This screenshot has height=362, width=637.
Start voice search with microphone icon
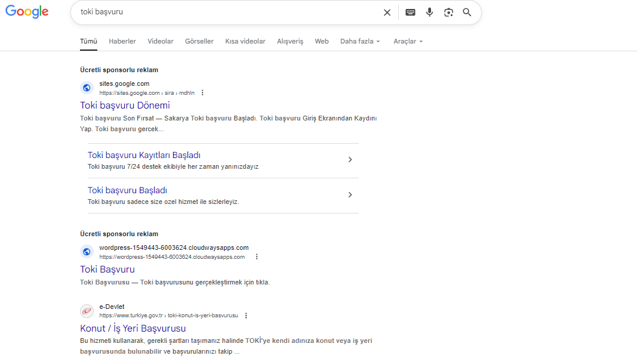429,12
